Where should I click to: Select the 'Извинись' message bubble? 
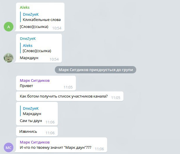[x=37, y=132]
